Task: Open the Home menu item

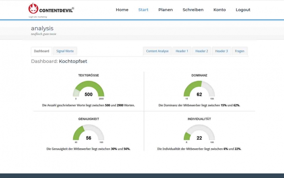Action: (x=122, y=10)
